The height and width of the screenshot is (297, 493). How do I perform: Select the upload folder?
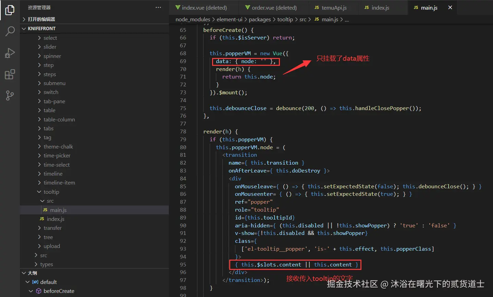click(x=94, y=246)
